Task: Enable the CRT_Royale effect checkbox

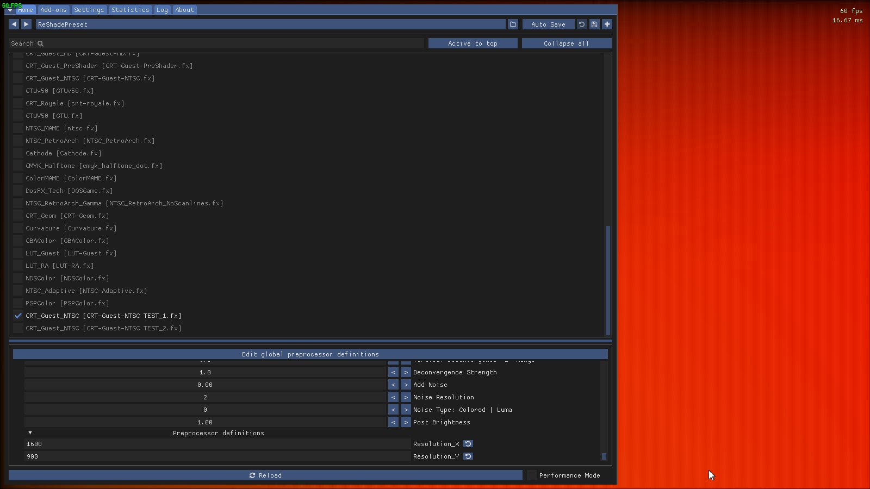Action: (18, 103)
